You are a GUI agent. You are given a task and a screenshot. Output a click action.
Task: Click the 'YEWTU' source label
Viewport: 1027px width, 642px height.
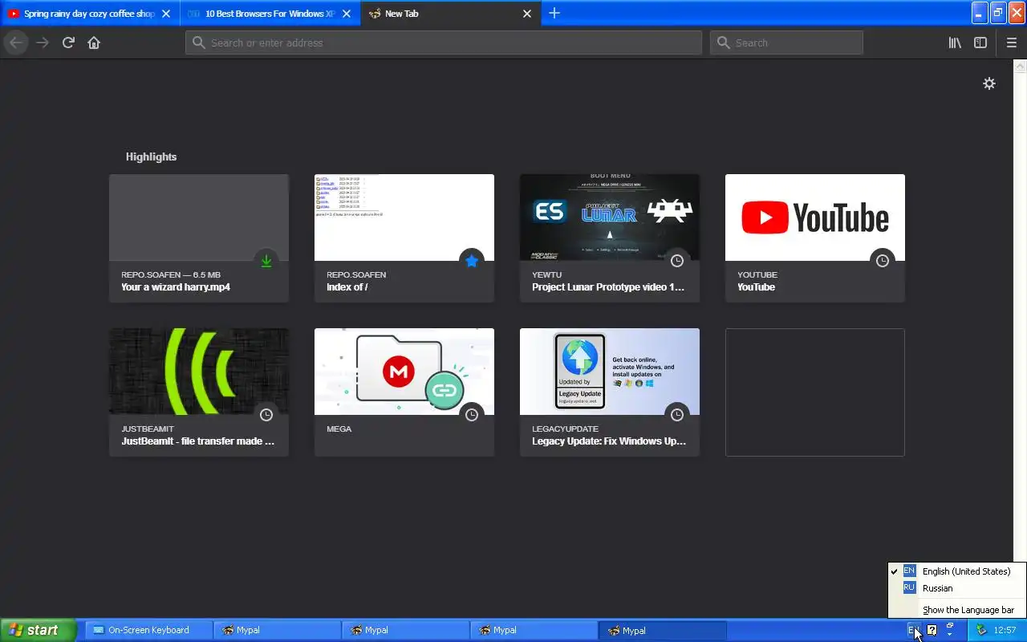coord(547,274)
